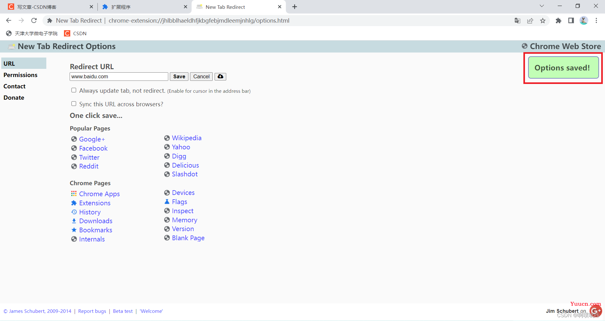Click in the Redirect URL input field

tap(119, 76)
